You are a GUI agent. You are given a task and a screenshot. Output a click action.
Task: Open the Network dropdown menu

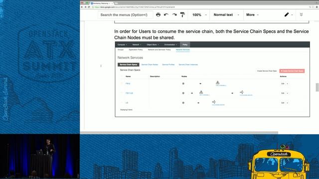coord(137,45)
